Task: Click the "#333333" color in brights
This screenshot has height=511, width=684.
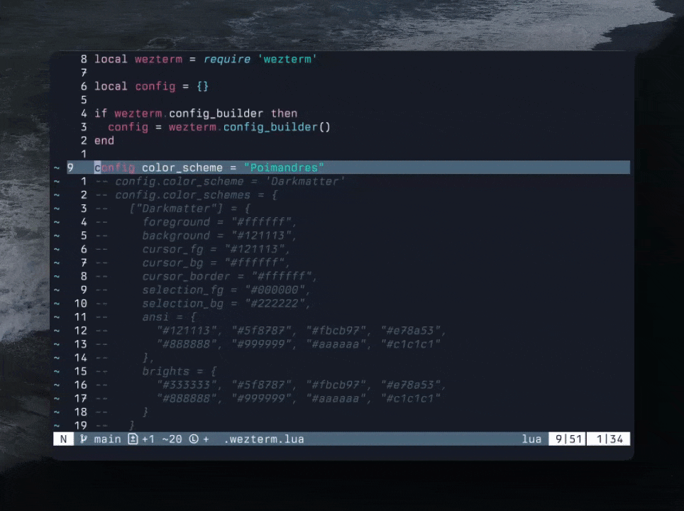Action: click(187, 385)
